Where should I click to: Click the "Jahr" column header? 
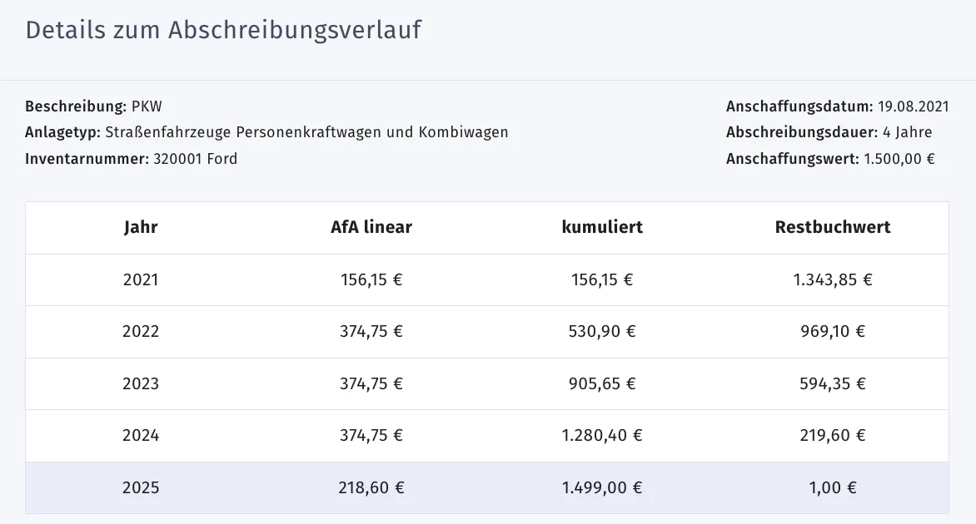click(x=141, y=227)
